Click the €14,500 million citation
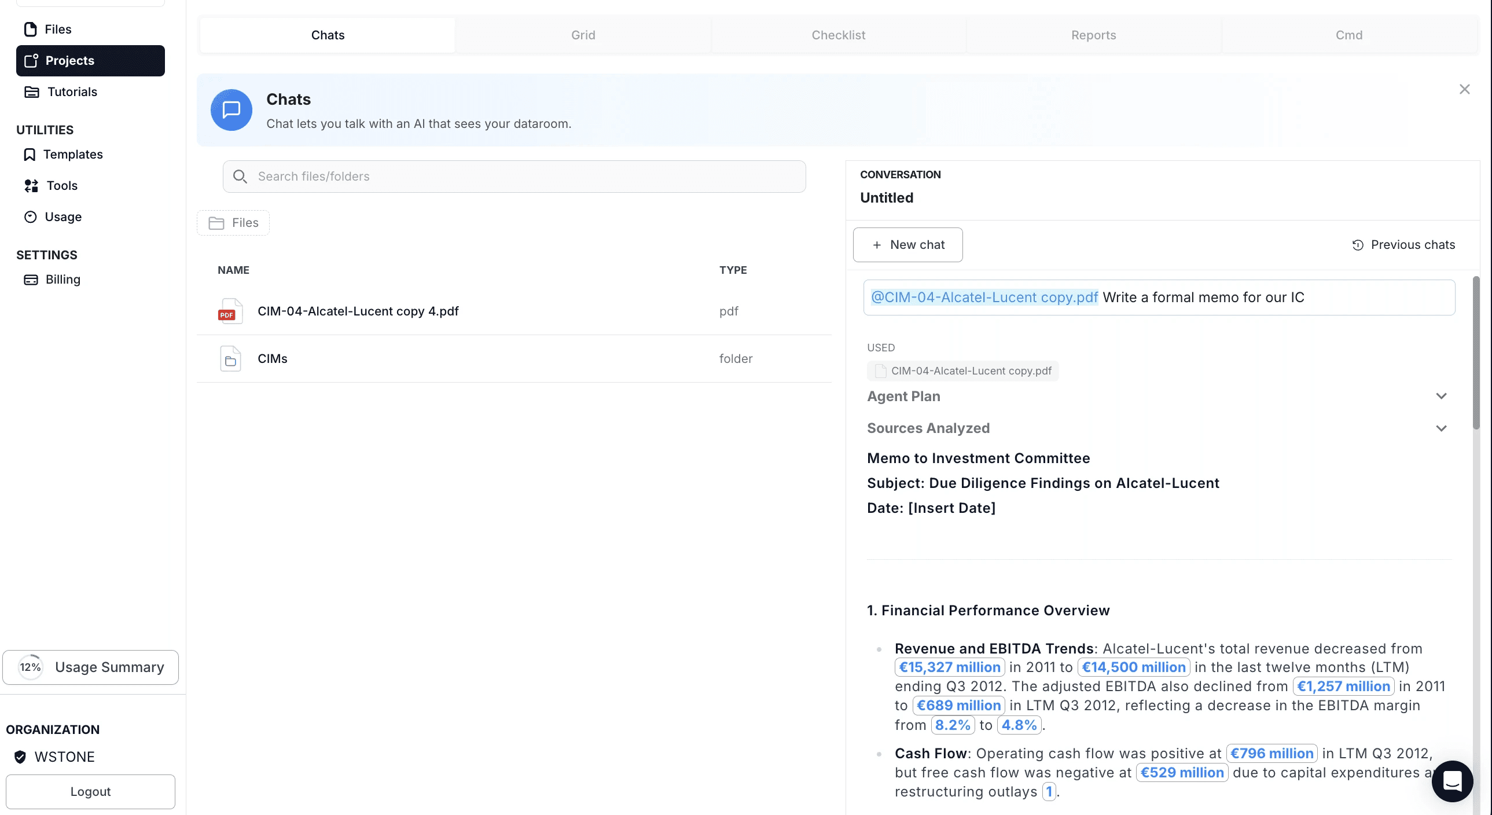 coord(1134,667)
